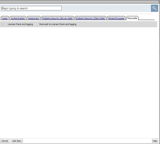The image size is (160, 144).
Task: Switch to the Logon tab
Action: point(5,18)
